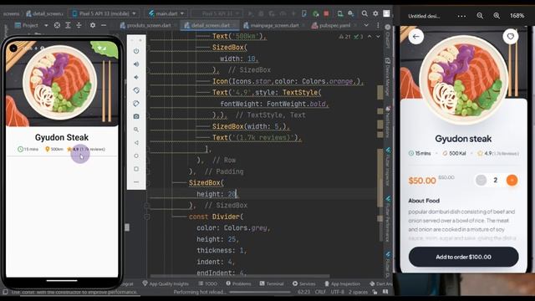
Task: Click warnings count 21 indicator
Action: tap(344, 37)
